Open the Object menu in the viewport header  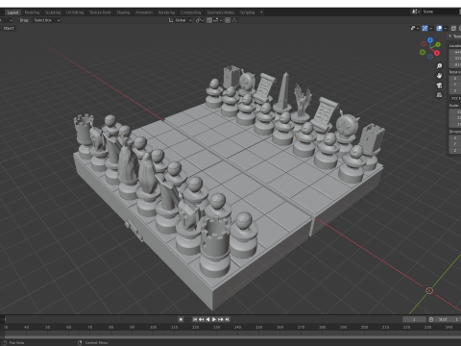coord(9,28)
